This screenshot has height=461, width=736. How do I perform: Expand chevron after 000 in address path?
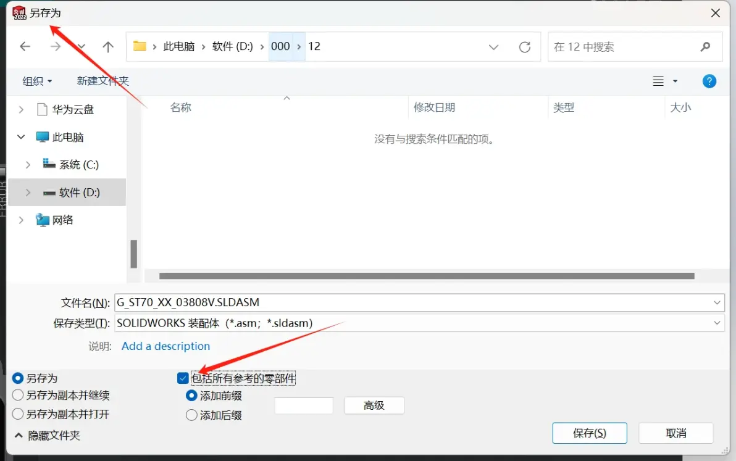click(x=299, y=46)
